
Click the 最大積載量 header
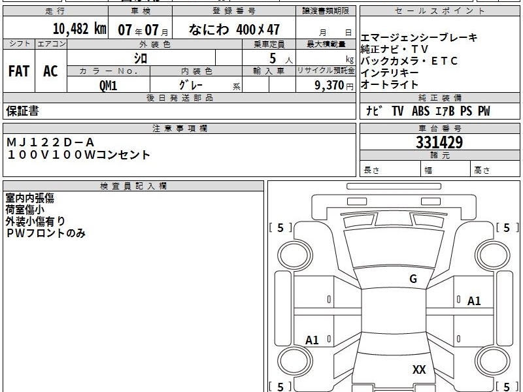pyautogui.click(x=326, y=44)
